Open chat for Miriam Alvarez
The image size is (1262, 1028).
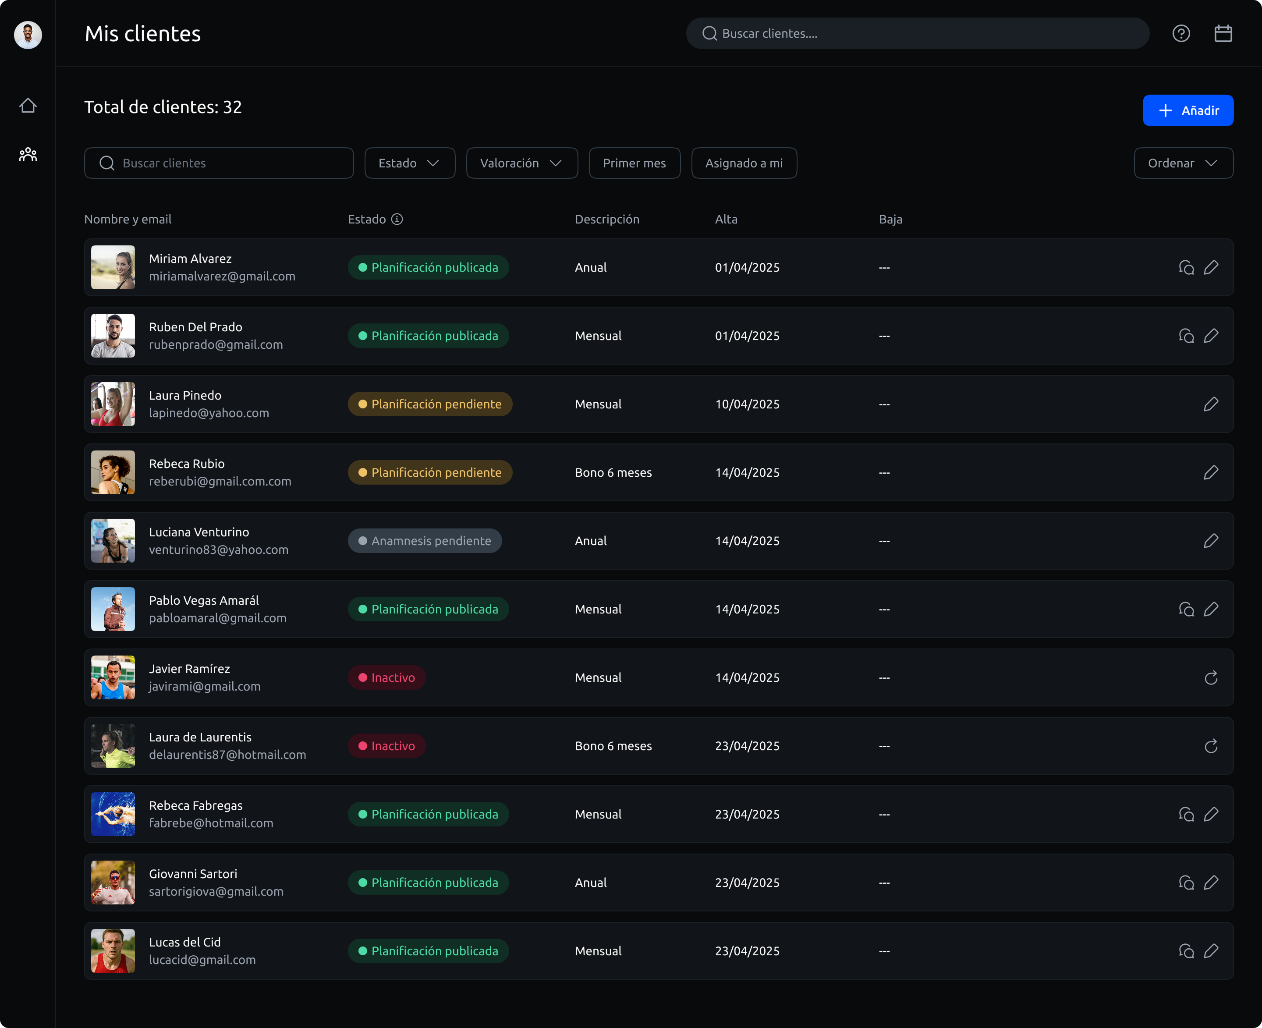click(1186, 268)
